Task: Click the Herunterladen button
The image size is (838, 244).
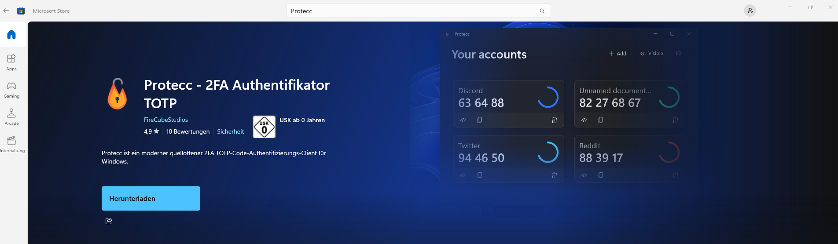Action: [x=151, y=198]
